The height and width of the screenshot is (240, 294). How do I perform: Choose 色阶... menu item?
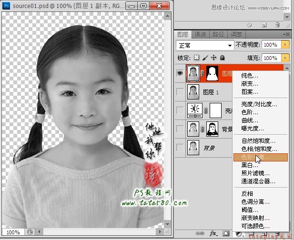pyautogui.click(x=261, y=112)
